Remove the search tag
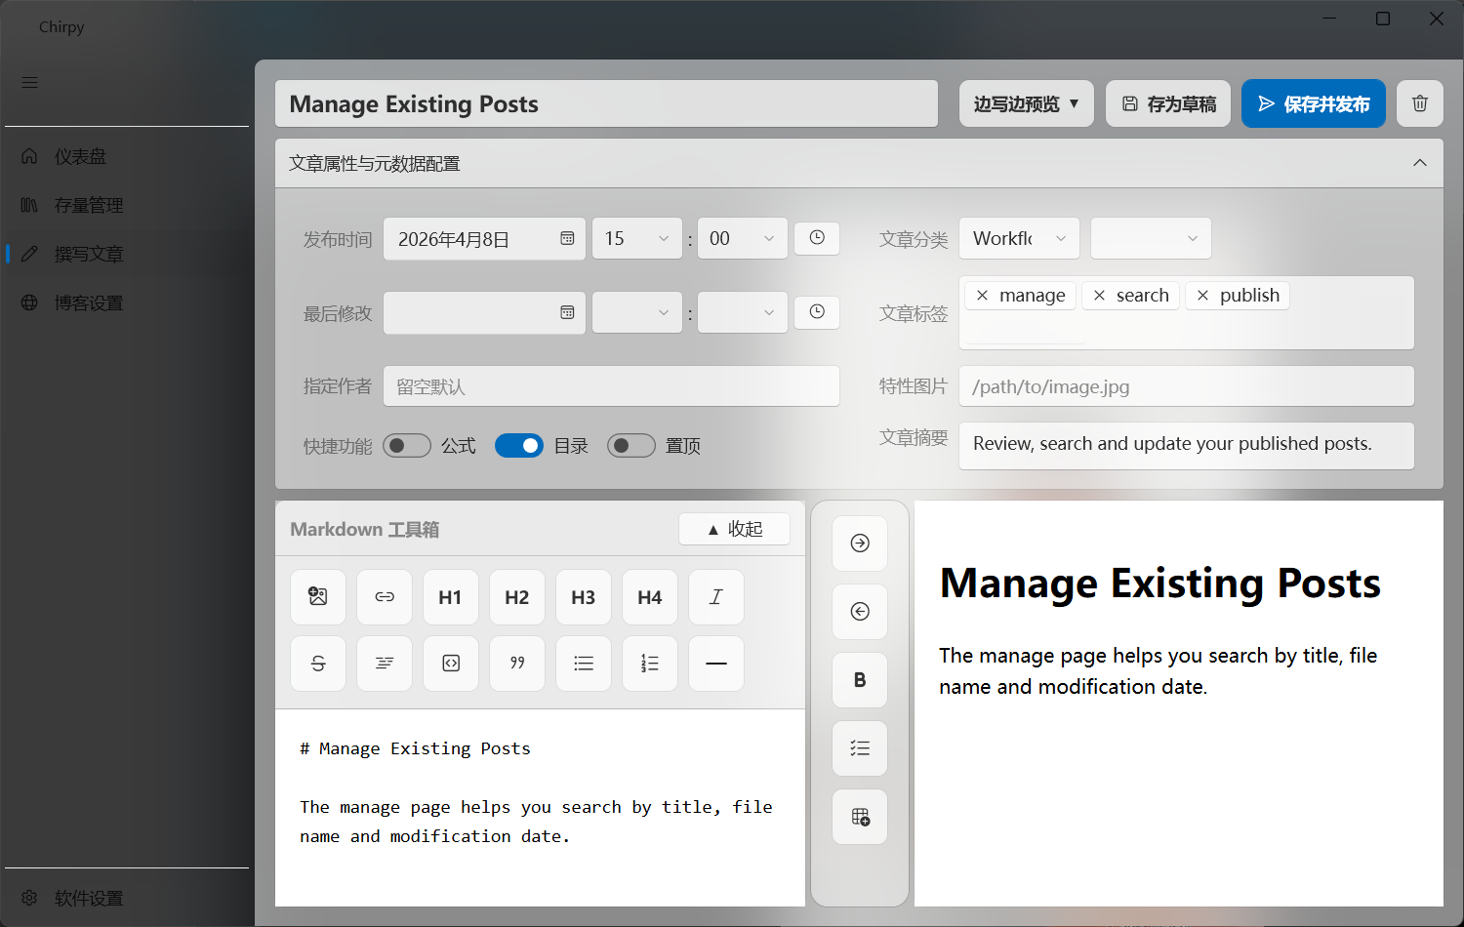The width and height of the screenshot is (1464, 927). tap(1101, 295)
